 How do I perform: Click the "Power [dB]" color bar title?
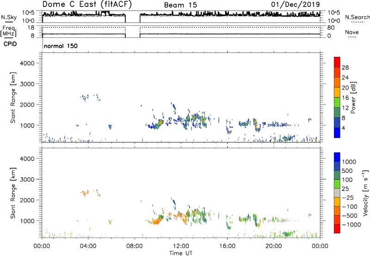[353, 98]
